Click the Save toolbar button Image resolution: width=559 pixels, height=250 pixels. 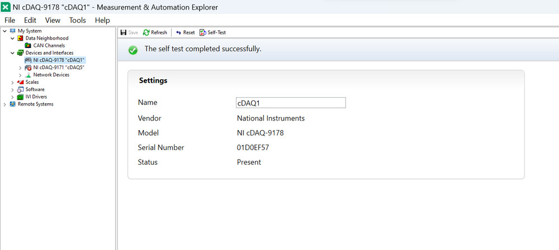point(130,32)
